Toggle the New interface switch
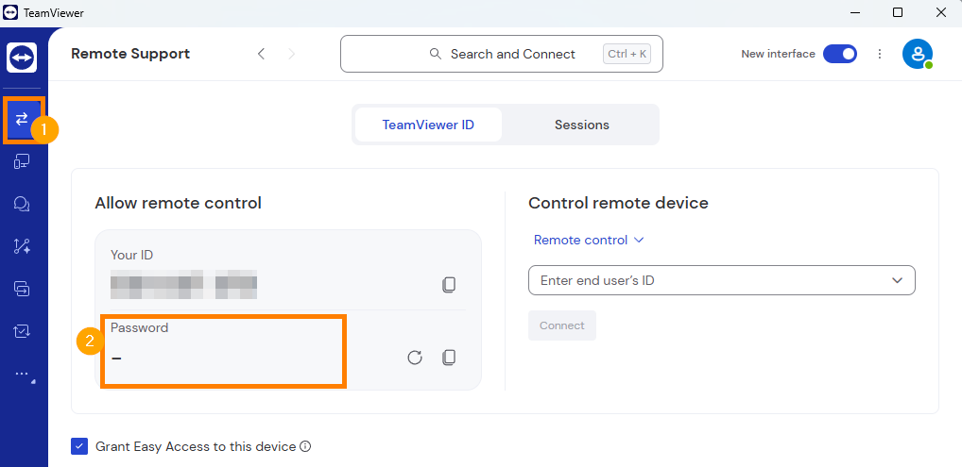Screen dimensions: 962x467 [840, 54]
